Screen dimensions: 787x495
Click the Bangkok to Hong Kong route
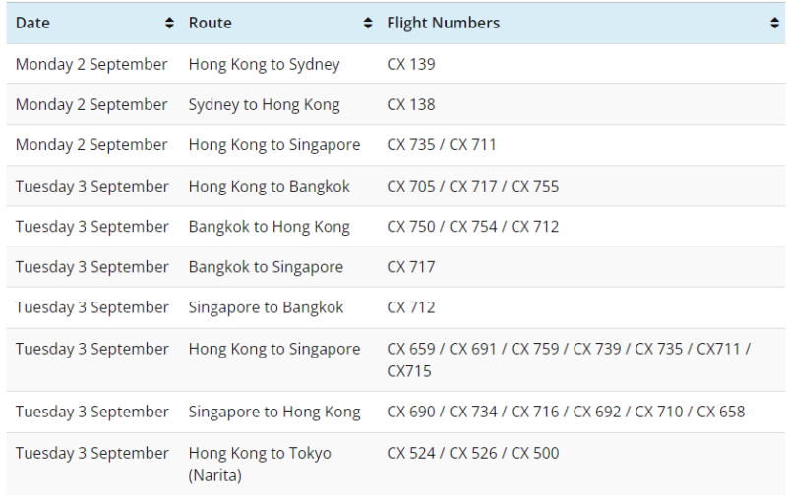pyautogui.click(x=269, y=226)
